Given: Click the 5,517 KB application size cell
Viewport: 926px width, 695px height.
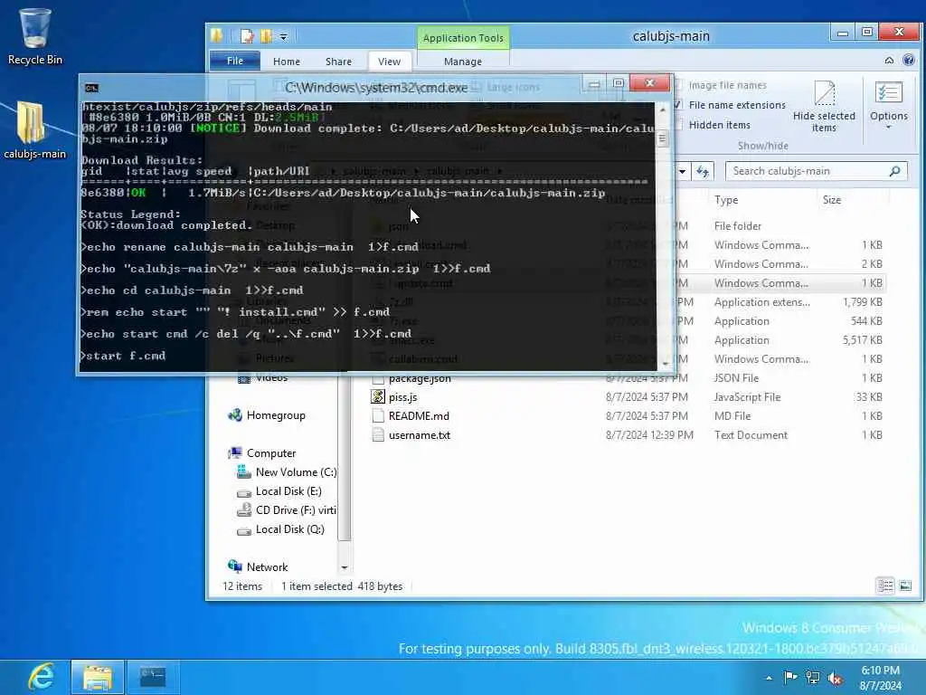Looking at the screenshot, I should [862, 340].
